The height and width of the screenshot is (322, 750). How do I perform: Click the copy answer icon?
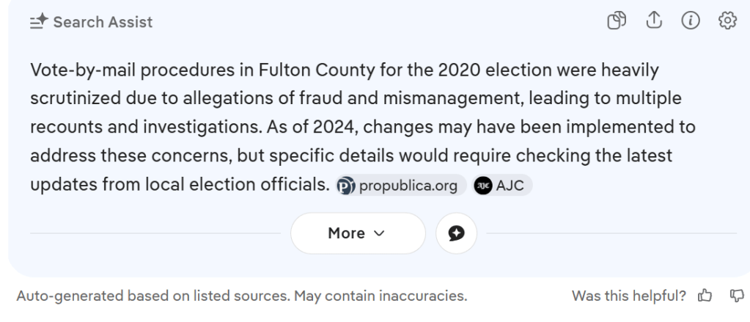pyautogui.click(x=617, y=21)
